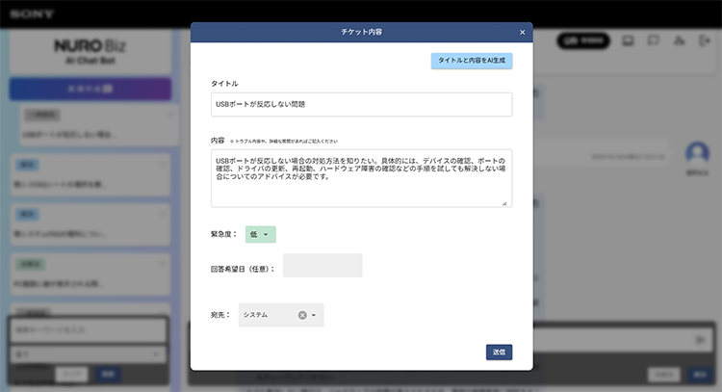Open the blurred filter dropdown in sidebar
The image size is (722, 392).
pos(89,354)
